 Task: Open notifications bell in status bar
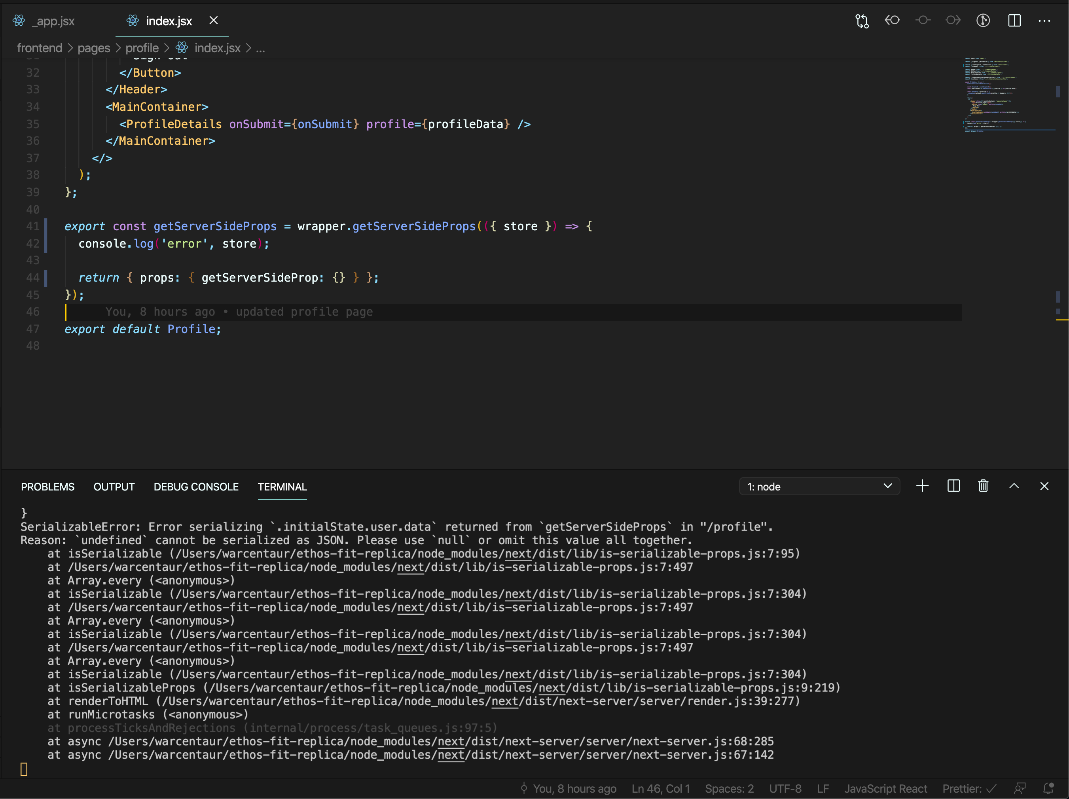coord(1048,788)
